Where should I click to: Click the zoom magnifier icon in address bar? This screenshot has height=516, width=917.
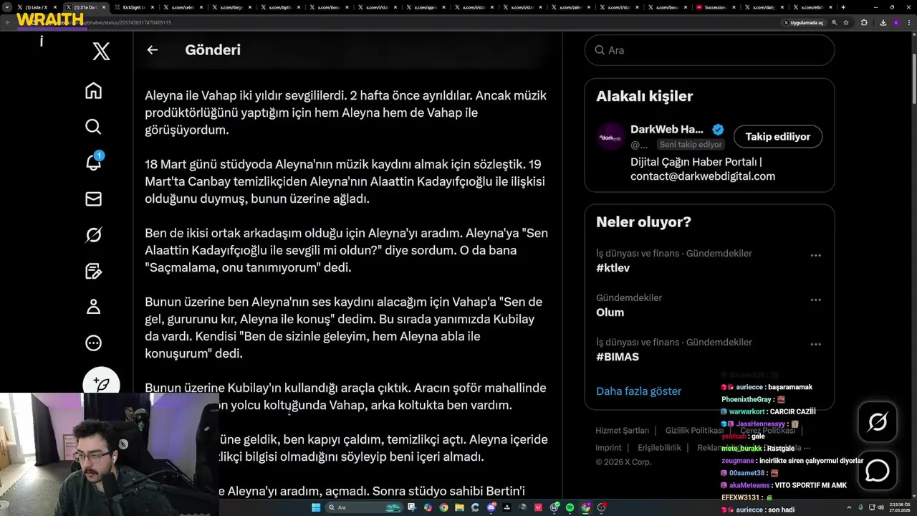click(x=835, y=23)
